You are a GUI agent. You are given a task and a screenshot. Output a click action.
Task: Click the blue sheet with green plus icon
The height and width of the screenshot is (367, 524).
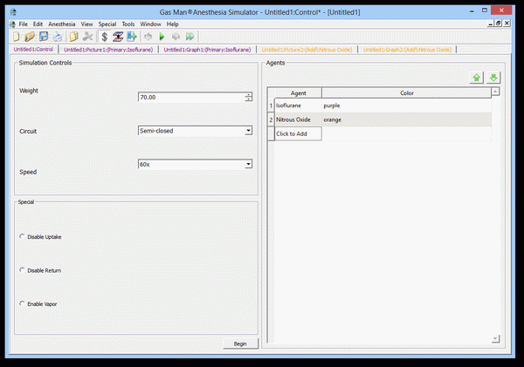132,37
